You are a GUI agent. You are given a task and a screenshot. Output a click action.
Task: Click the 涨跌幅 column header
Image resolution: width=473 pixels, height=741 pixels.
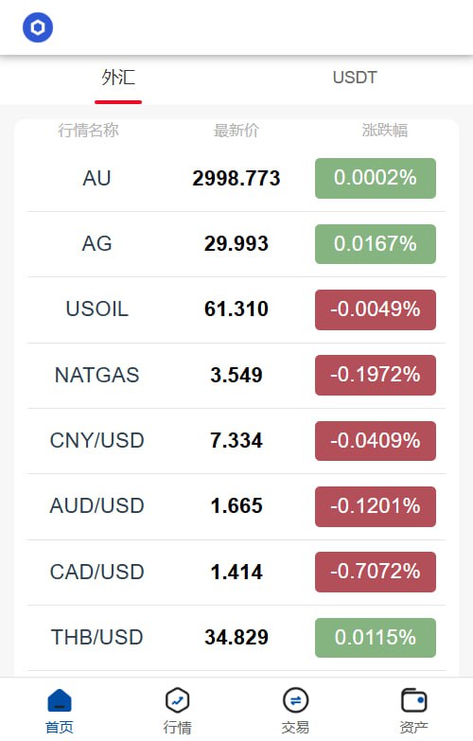pyautogui.click(x=385, y=130)
